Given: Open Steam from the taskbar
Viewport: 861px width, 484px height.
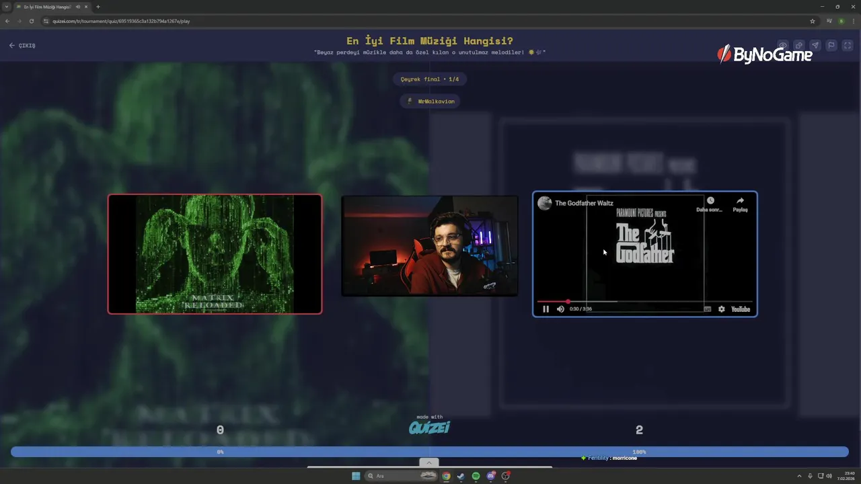Looking at the screenshot, I should pos(461,476).
